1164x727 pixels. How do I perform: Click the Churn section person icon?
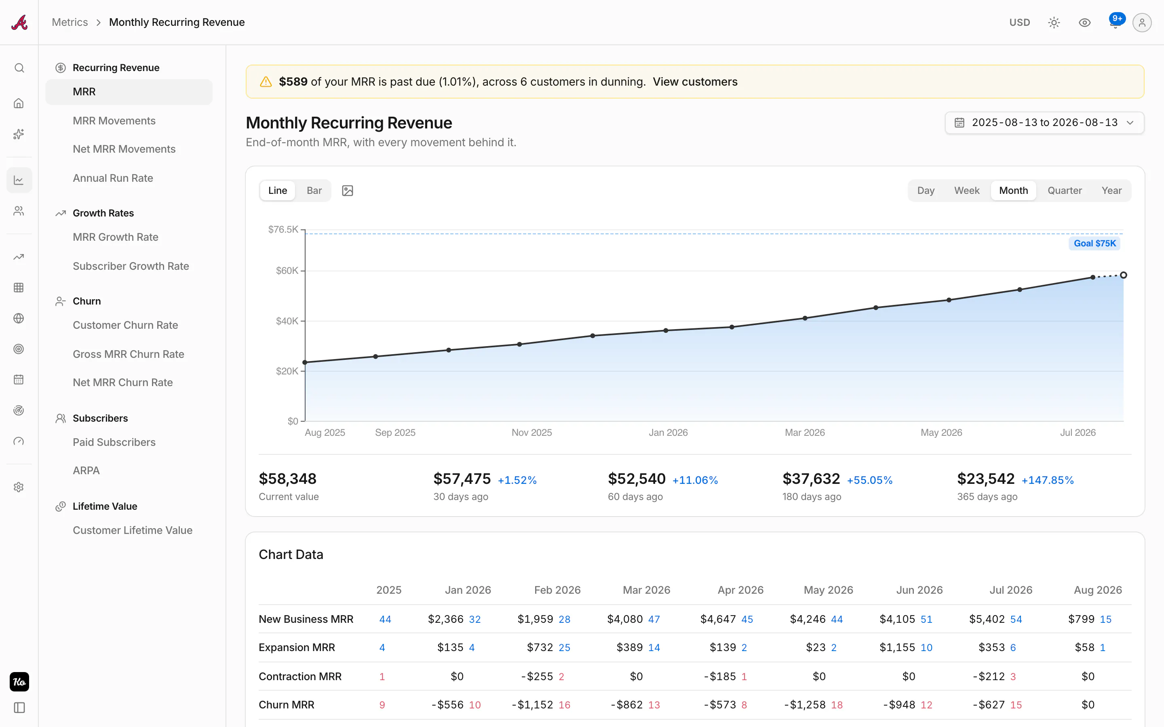point(61,301)
